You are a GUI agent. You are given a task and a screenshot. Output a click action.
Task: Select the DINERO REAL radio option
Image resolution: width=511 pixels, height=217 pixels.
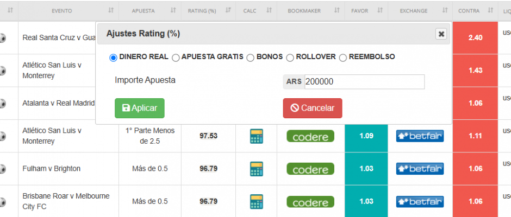coord(114,57)
